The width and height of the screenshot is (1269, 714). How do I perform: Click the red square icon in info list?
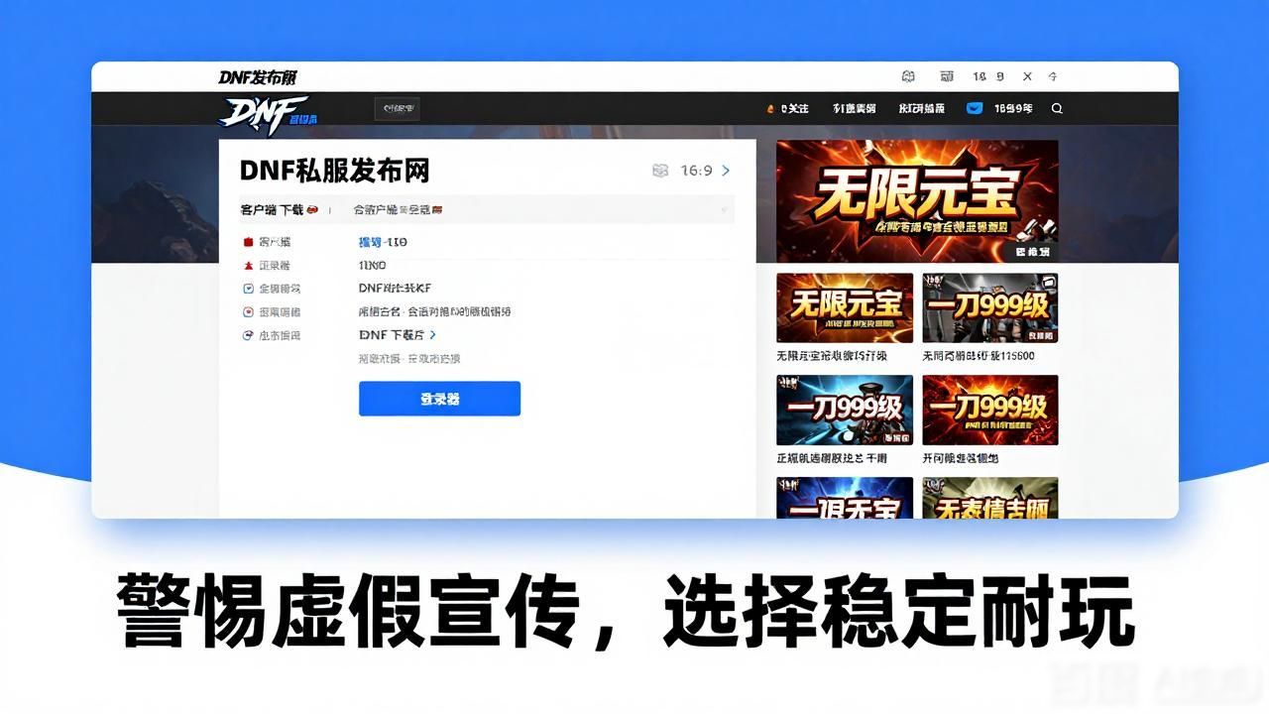click(248, 242)
